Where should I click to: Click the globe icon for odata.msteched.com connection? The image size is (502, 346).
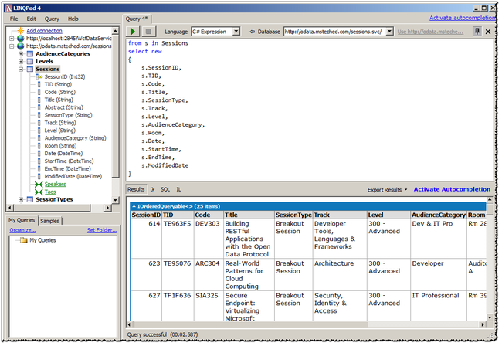21,46
